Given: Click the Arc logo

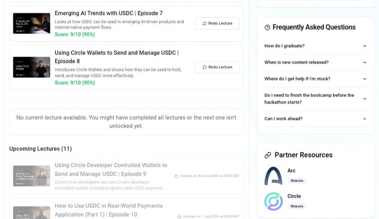Looking at the screenshot, I should [x=274, y=176].
